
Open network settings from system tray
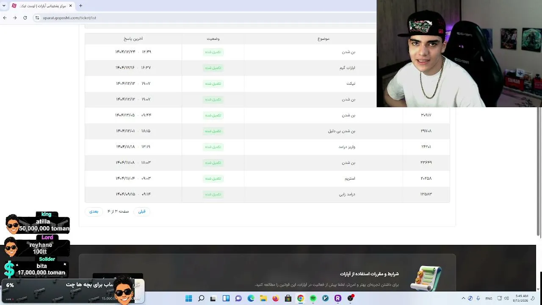click(x=500, y=298)
